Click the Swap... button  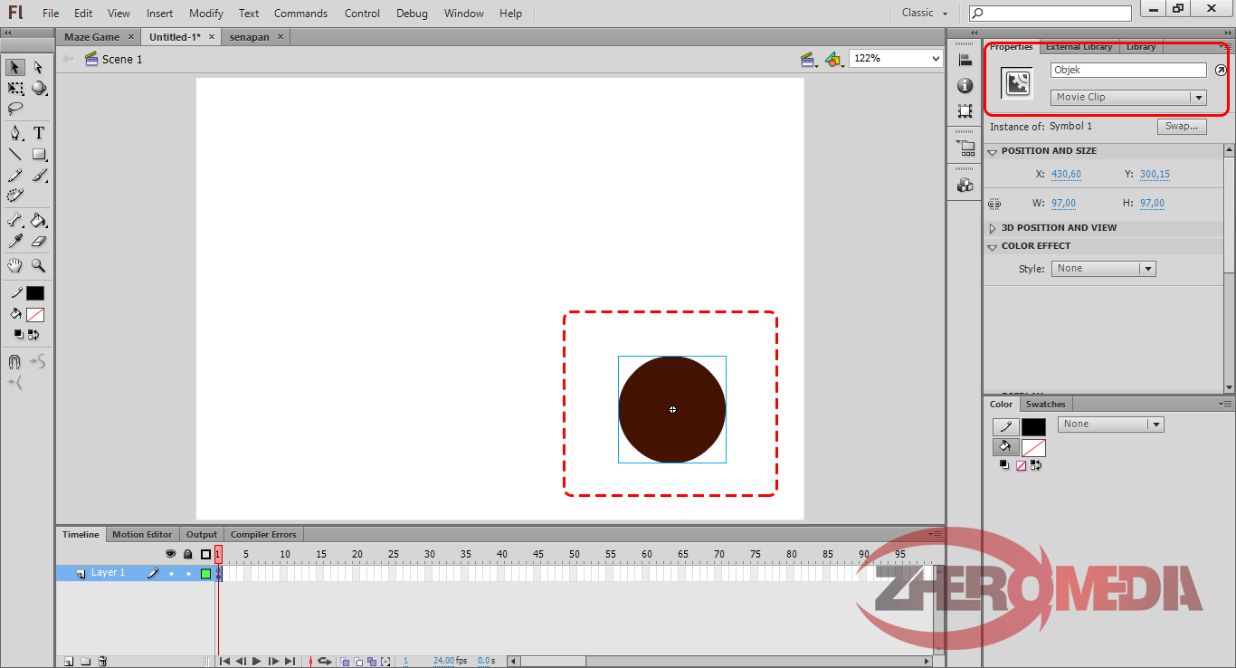click(1181, 127)
